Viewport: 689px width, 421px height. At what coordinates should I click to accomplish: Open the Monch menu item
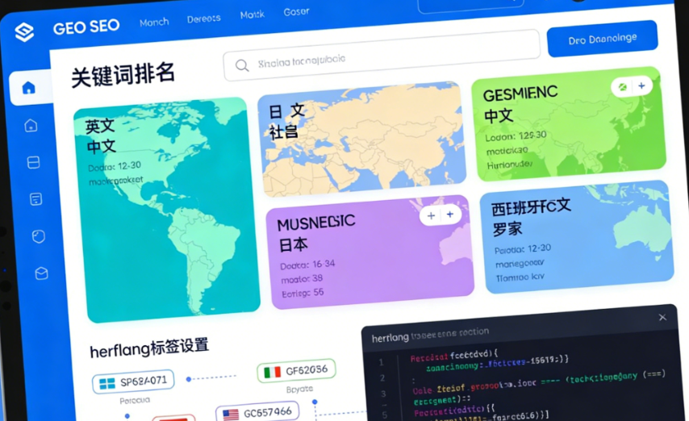154,23
